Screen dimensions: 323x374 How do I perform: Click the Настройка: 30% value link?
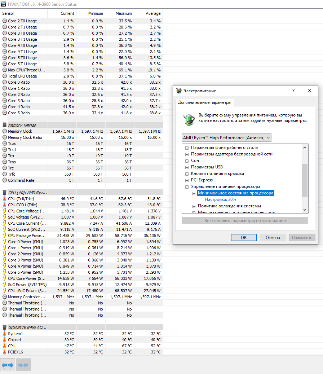tap(221, 199)
